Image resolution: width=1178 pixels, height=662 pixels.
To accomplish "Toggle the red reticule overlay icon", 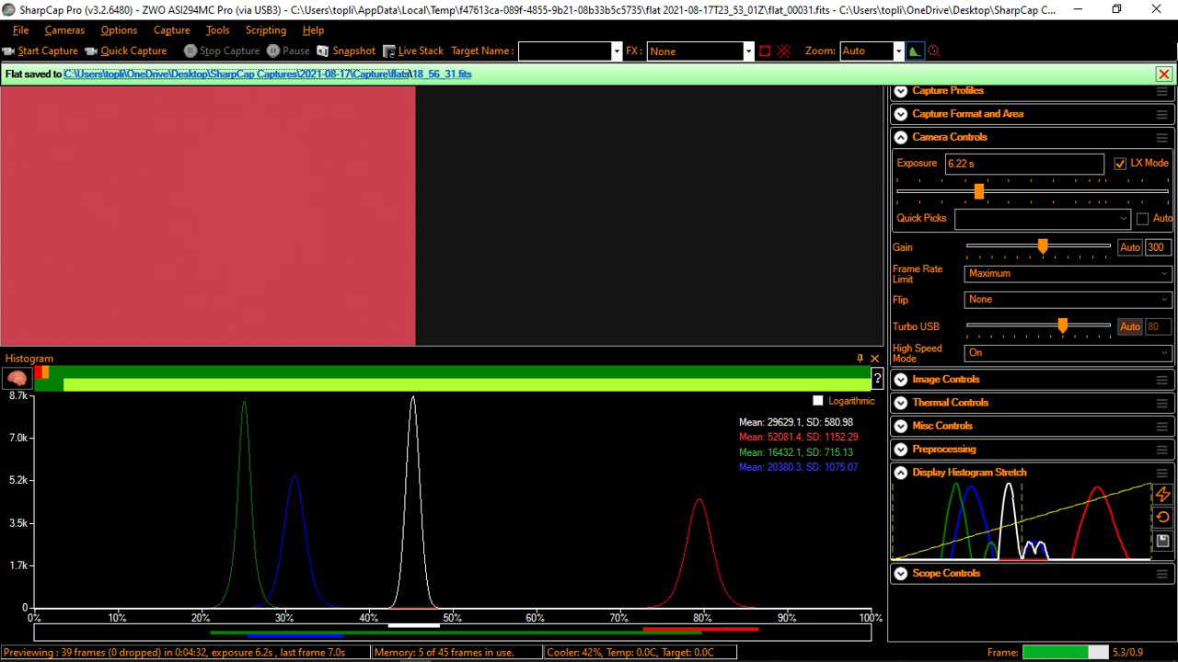I will 784,51.
